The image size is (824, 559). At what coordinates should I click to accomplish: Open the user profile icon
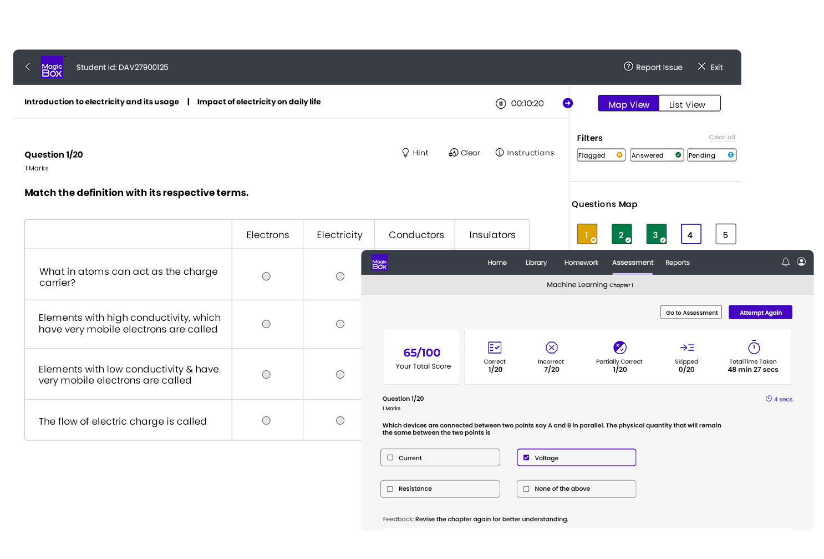801,262
